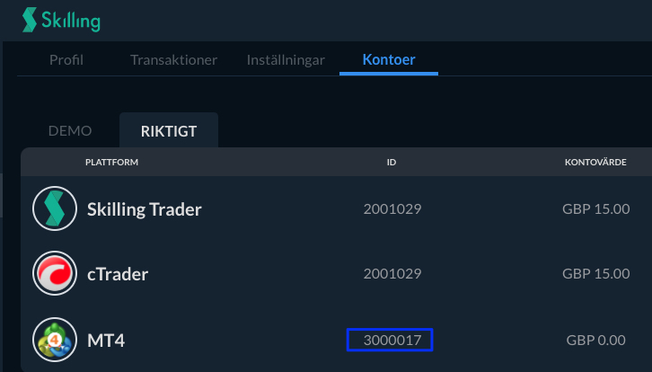The width and height of the screenshot is (652, 372).
Task: Click the Skilling Trader platform icon
Action: point(55,208)
